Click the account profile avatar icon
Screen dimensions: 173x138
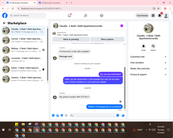tap(166, 16)
